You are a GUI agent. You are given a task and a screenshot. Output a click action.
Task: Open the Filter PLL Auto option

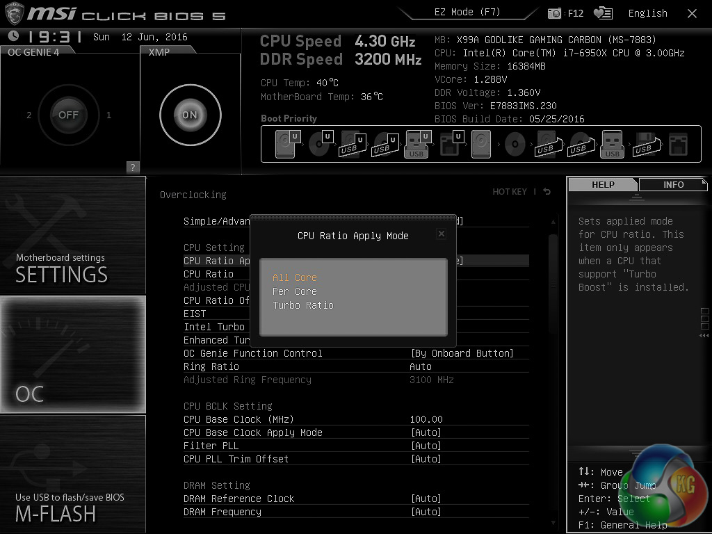click(x=426, y=446)
